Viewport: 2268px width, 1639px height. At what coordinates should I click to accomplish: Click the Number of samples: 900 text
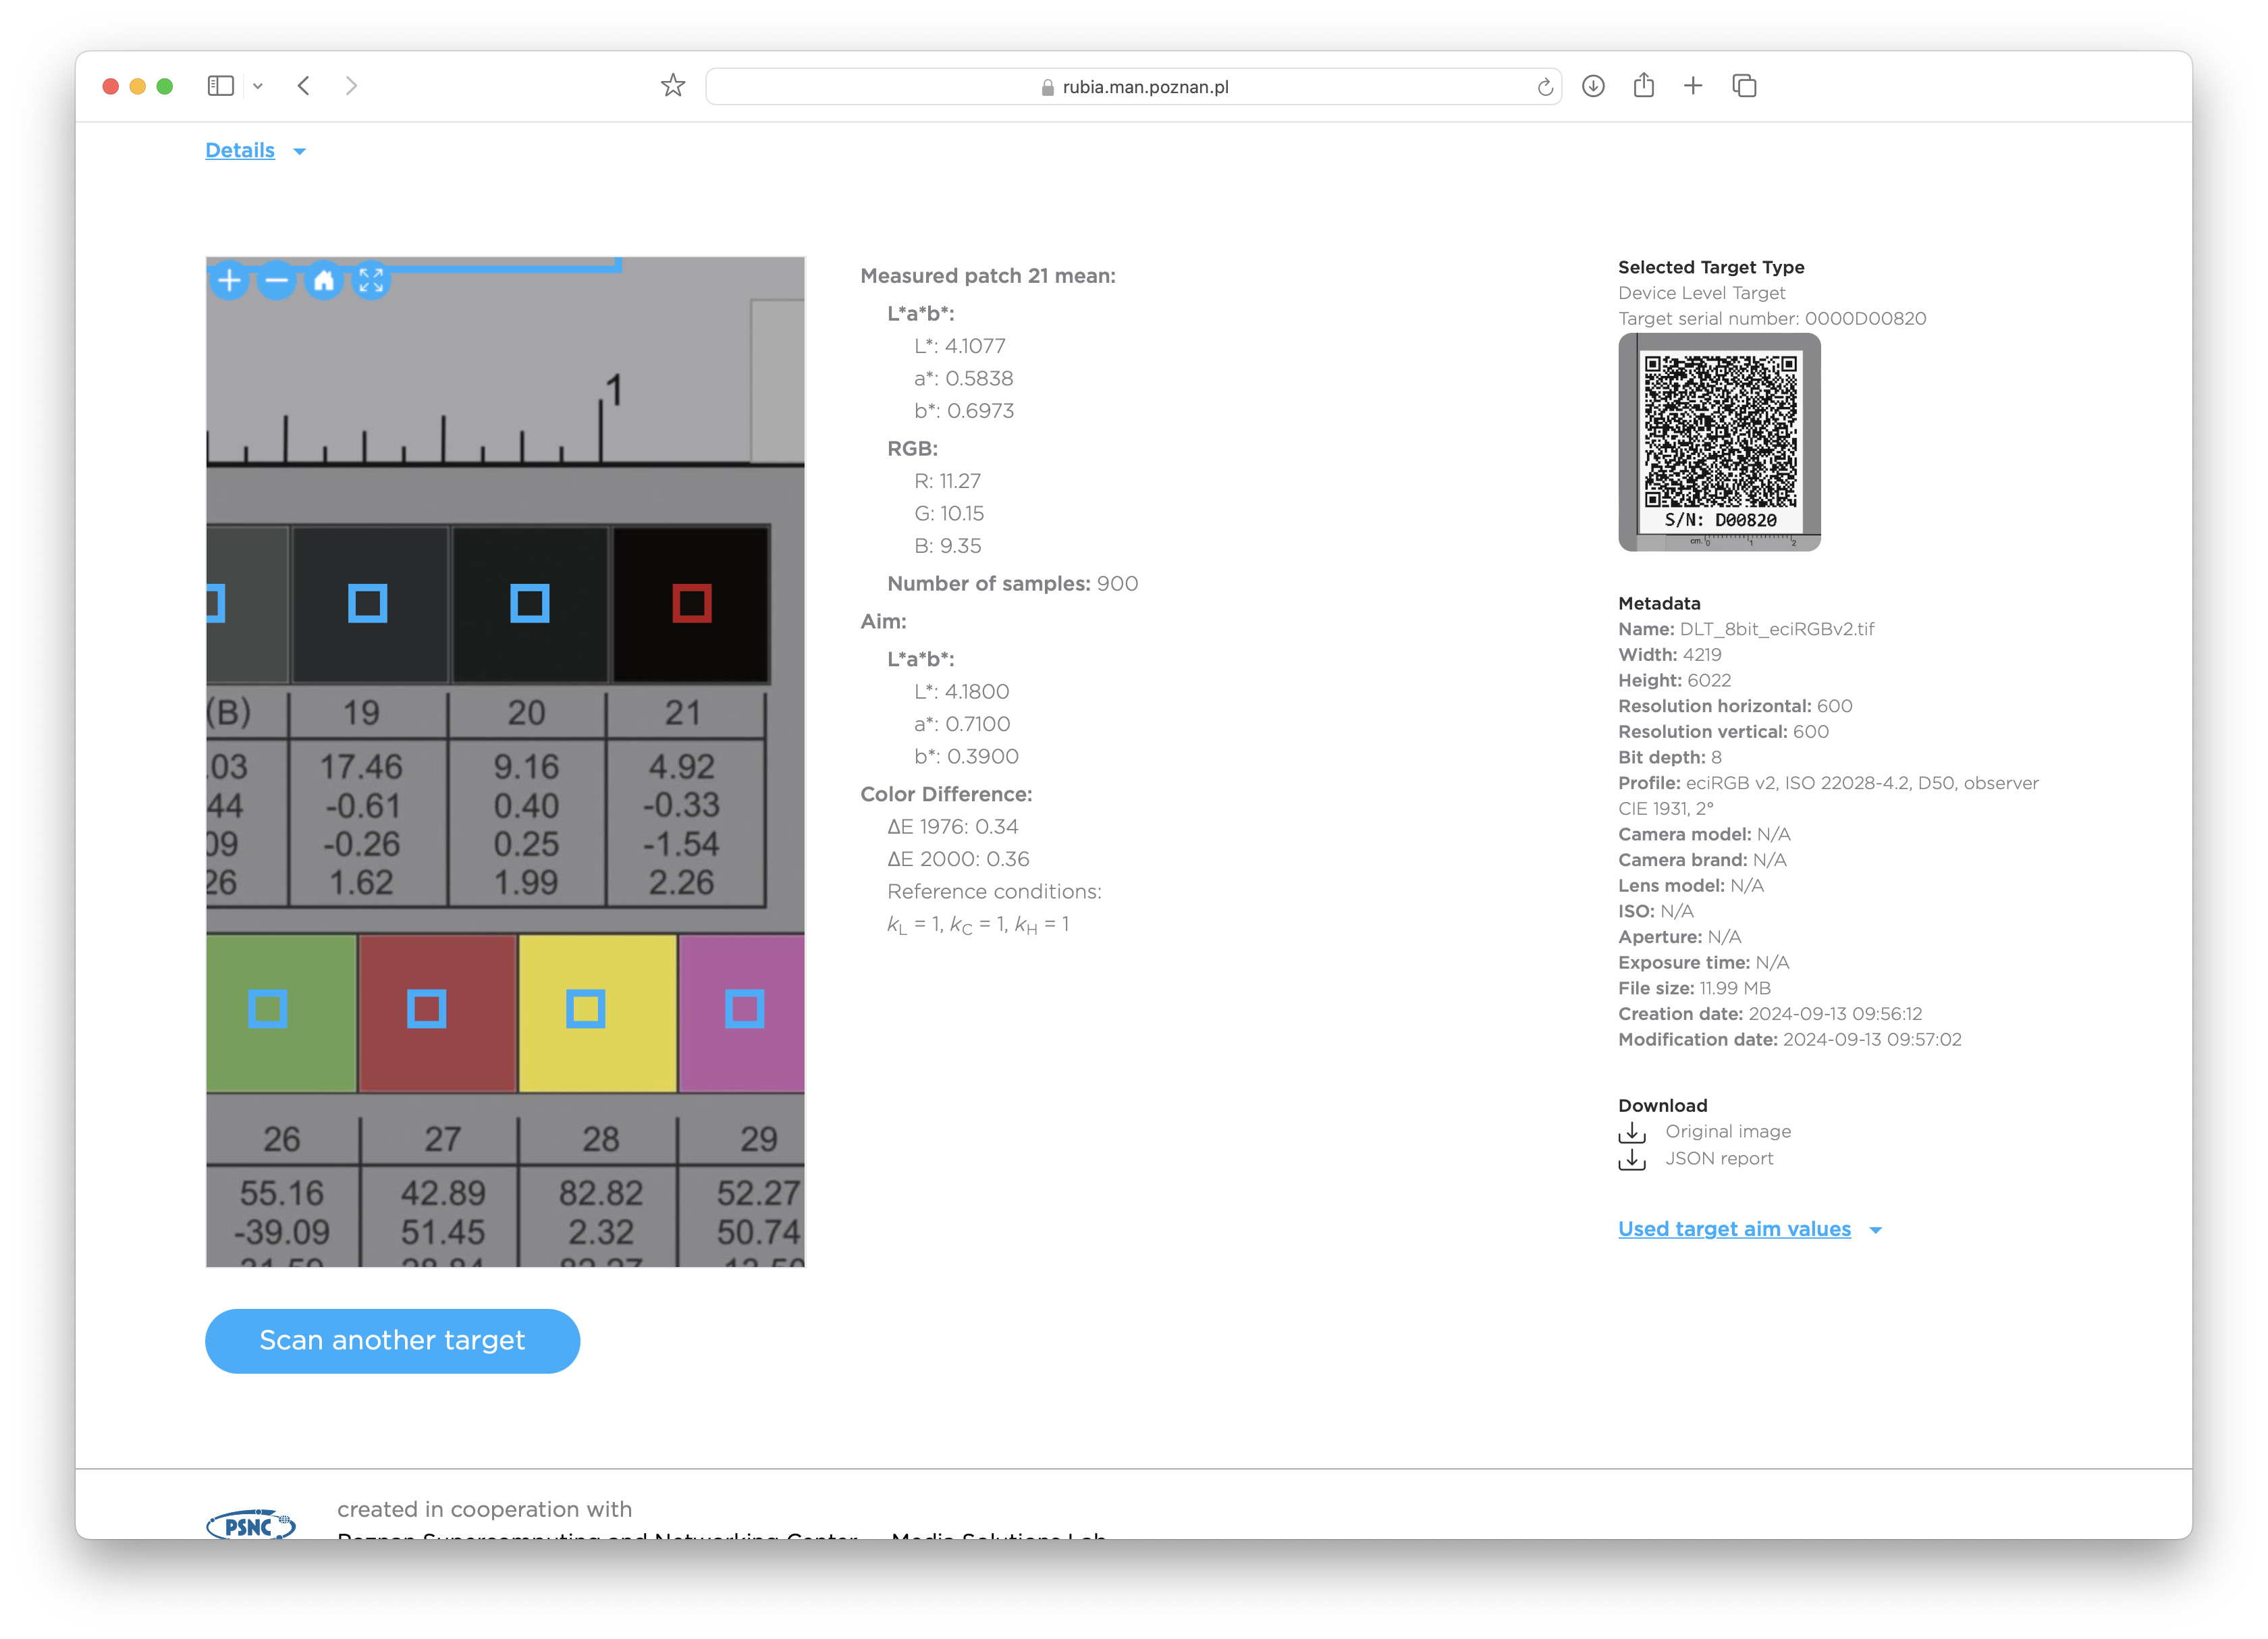click(x=1012, y=584)
